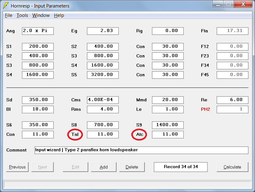
Task: Click the S6 field with 350.00
Action: (38, 125)
